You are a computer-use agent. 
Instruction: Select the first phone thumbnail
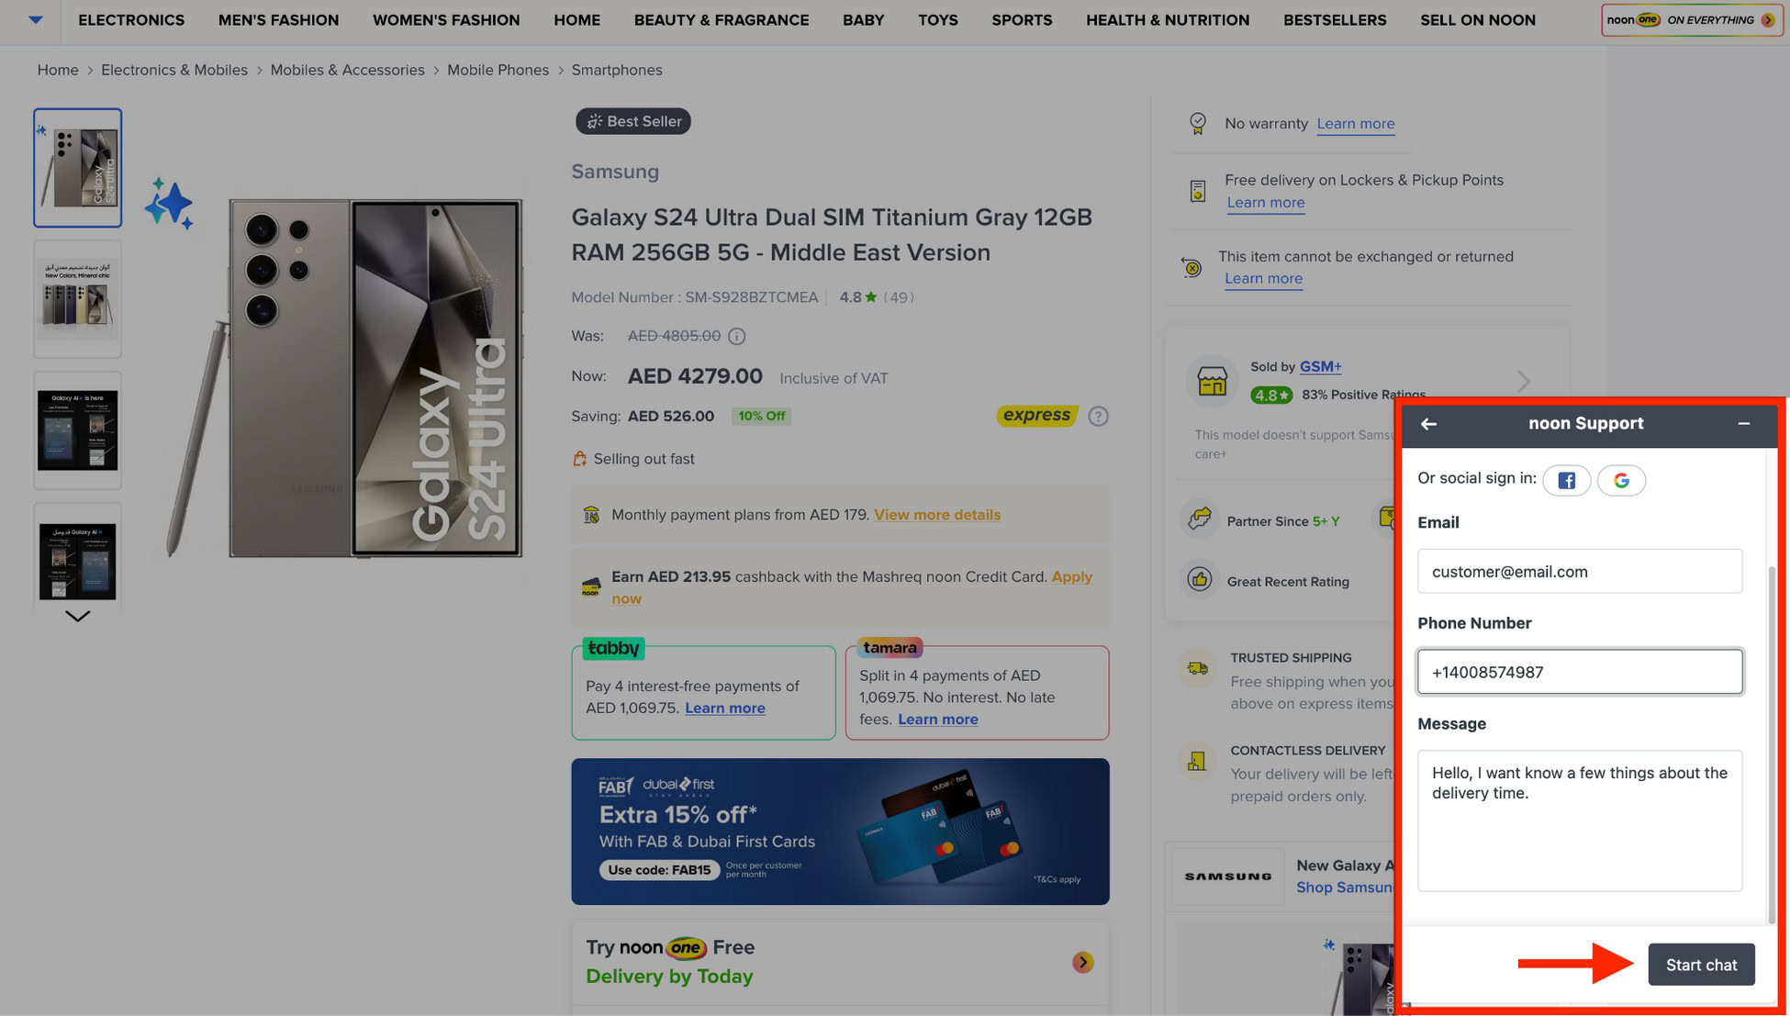(78, 168)
